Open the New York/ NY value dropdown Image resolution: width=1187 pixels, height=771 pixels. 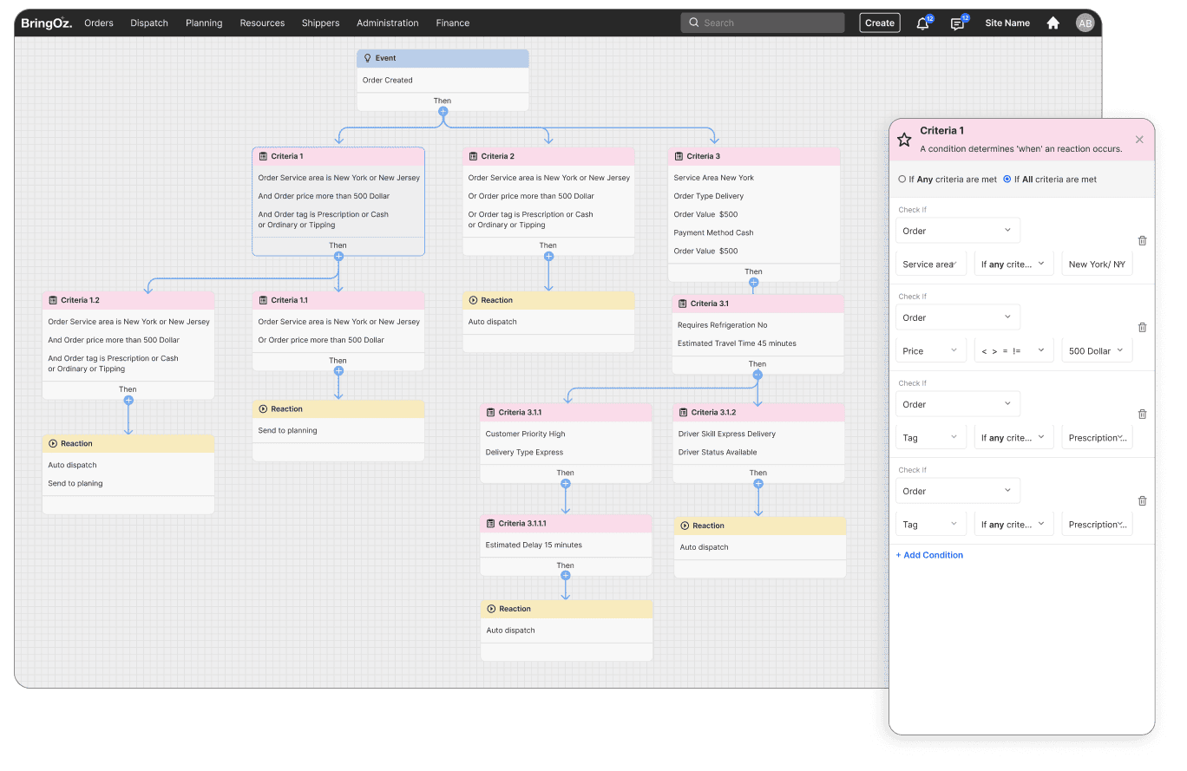(x=1097, y=265)
